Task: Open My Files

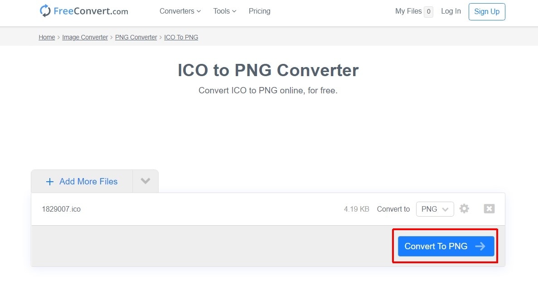Action: pos(408,11)
